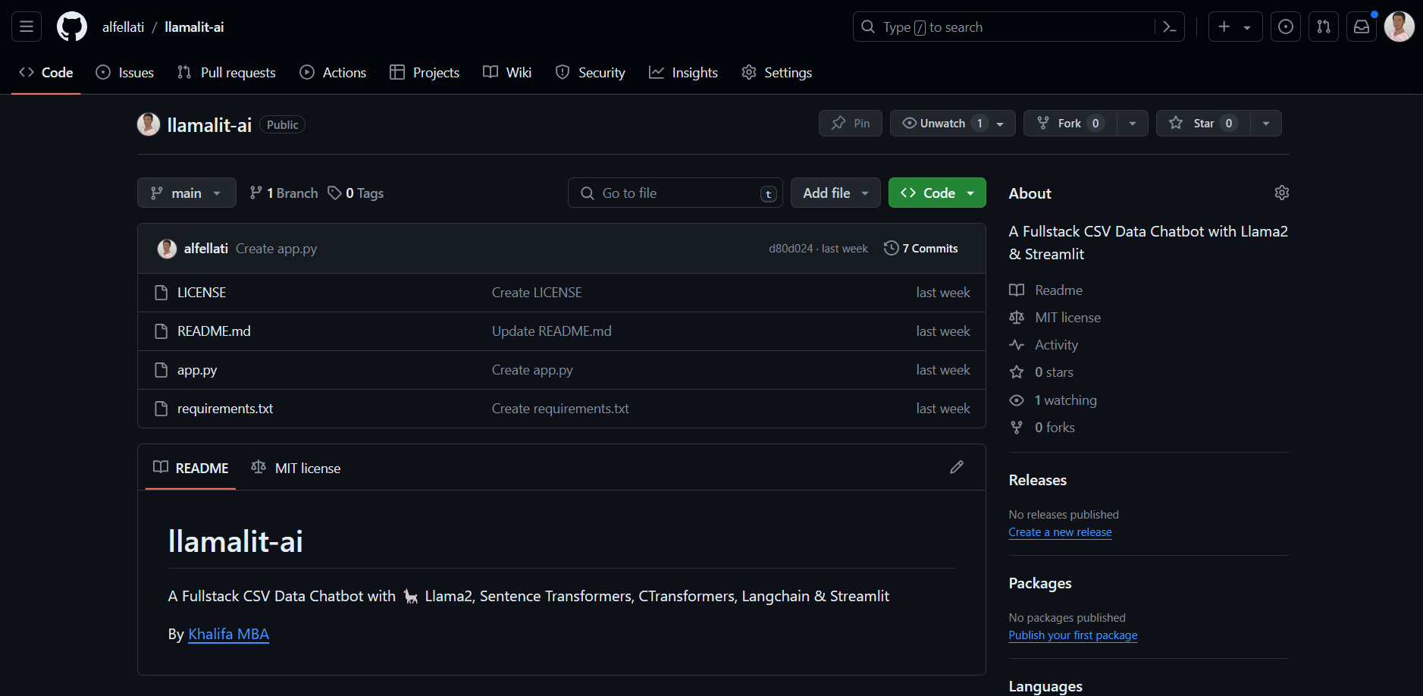
Task: Open the hamburger navigation menu
Action: [x=27, y=27]
